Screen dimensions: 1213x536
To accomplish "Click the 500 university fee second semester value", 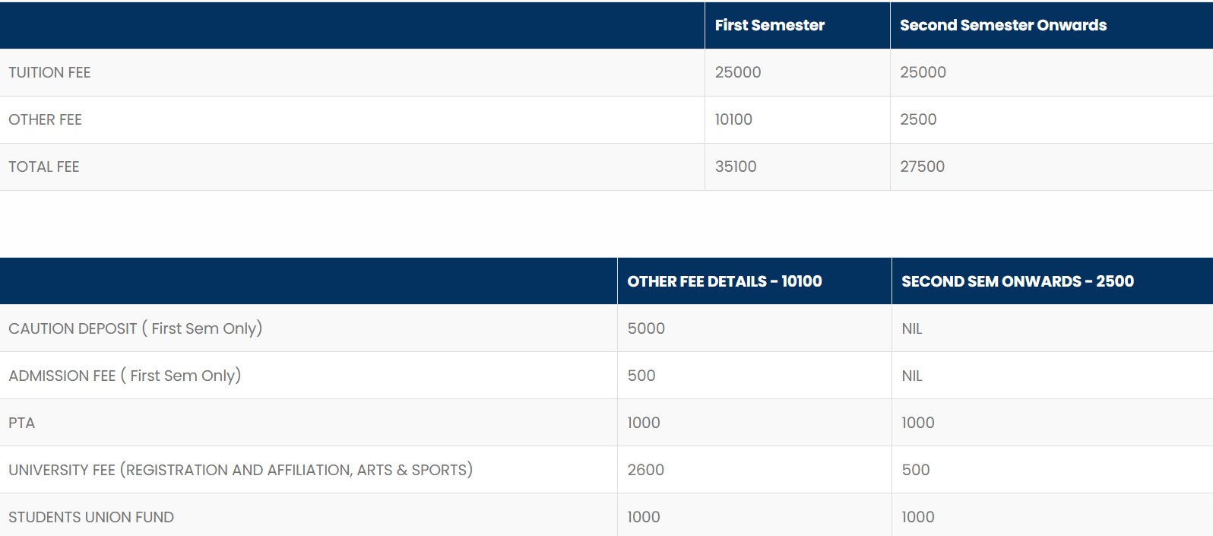I will pyautogui.click(x=915, y=470).
